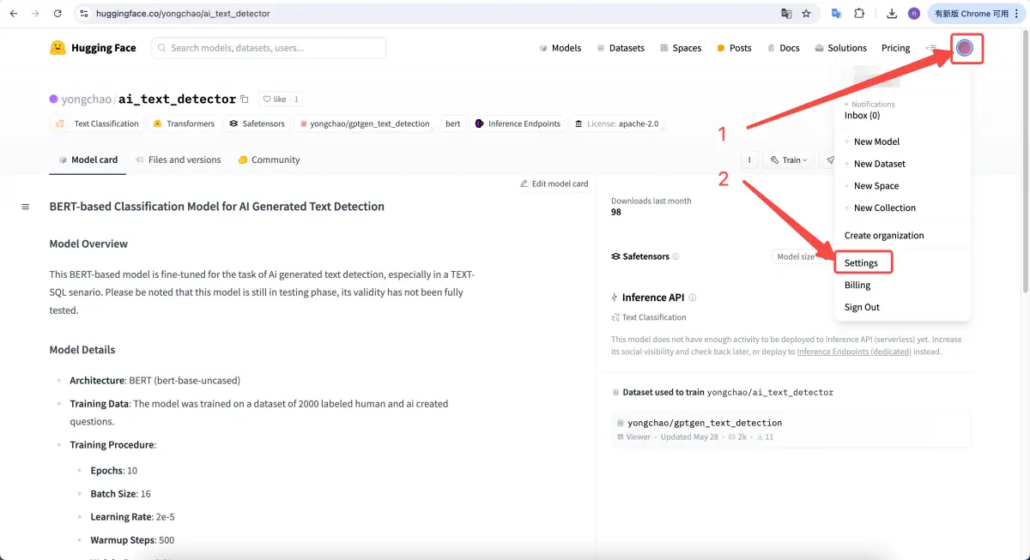Click the browser forward arrow
The width and height of the screenshot is (1030, 560).
click(35, 14)
